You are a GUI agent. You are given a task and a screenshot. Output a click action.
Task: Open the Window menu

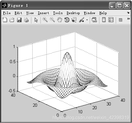(90, 13)
